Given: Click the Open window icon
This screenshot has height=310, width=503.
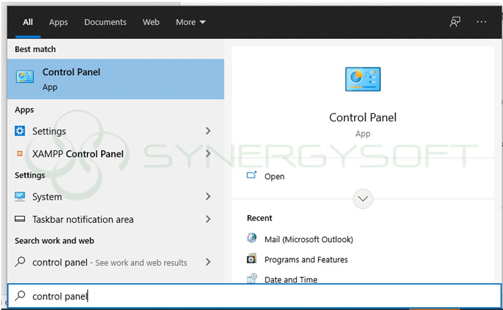Looking at the screenshot, I should pyautogui.click(x=251, y=175).
